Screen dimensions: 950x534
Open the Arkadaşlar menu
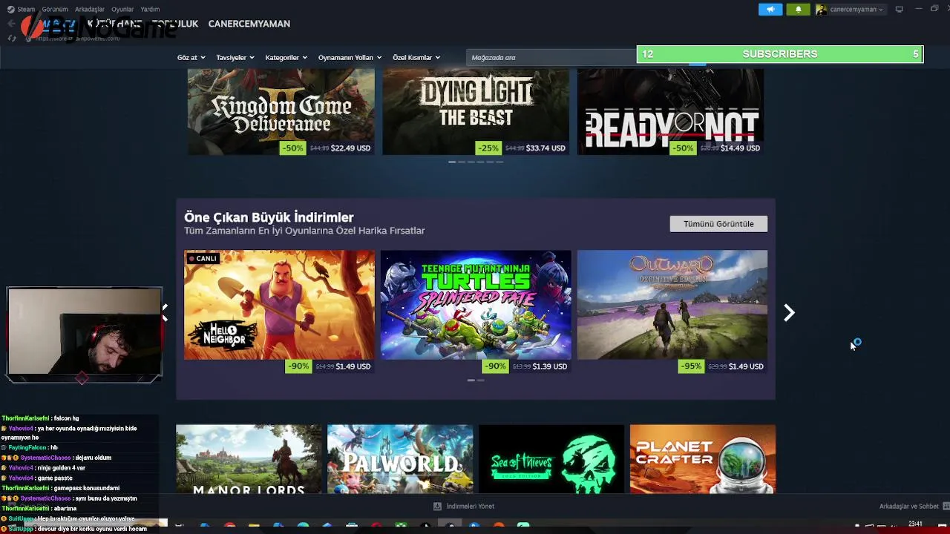(x=90, y=10)
